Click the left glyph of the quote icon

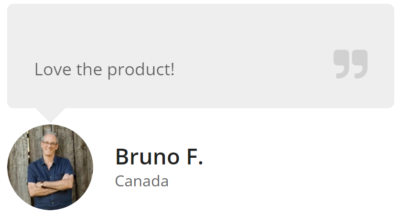[x=342, y=63]
